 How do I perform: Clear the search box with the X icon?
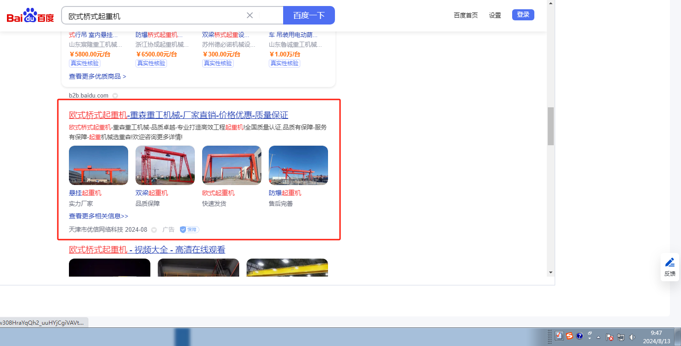click(250, 15)
